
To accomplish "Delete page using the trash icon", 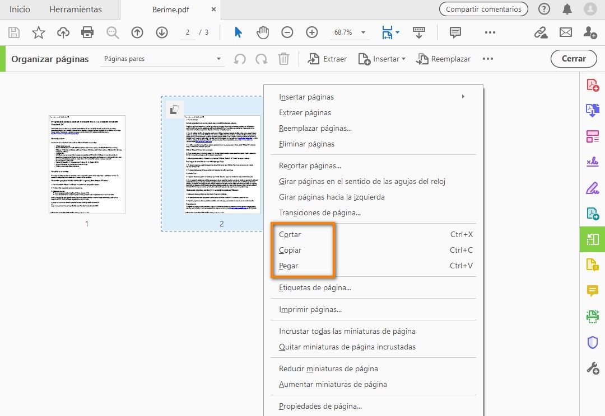I will point(284,59).
